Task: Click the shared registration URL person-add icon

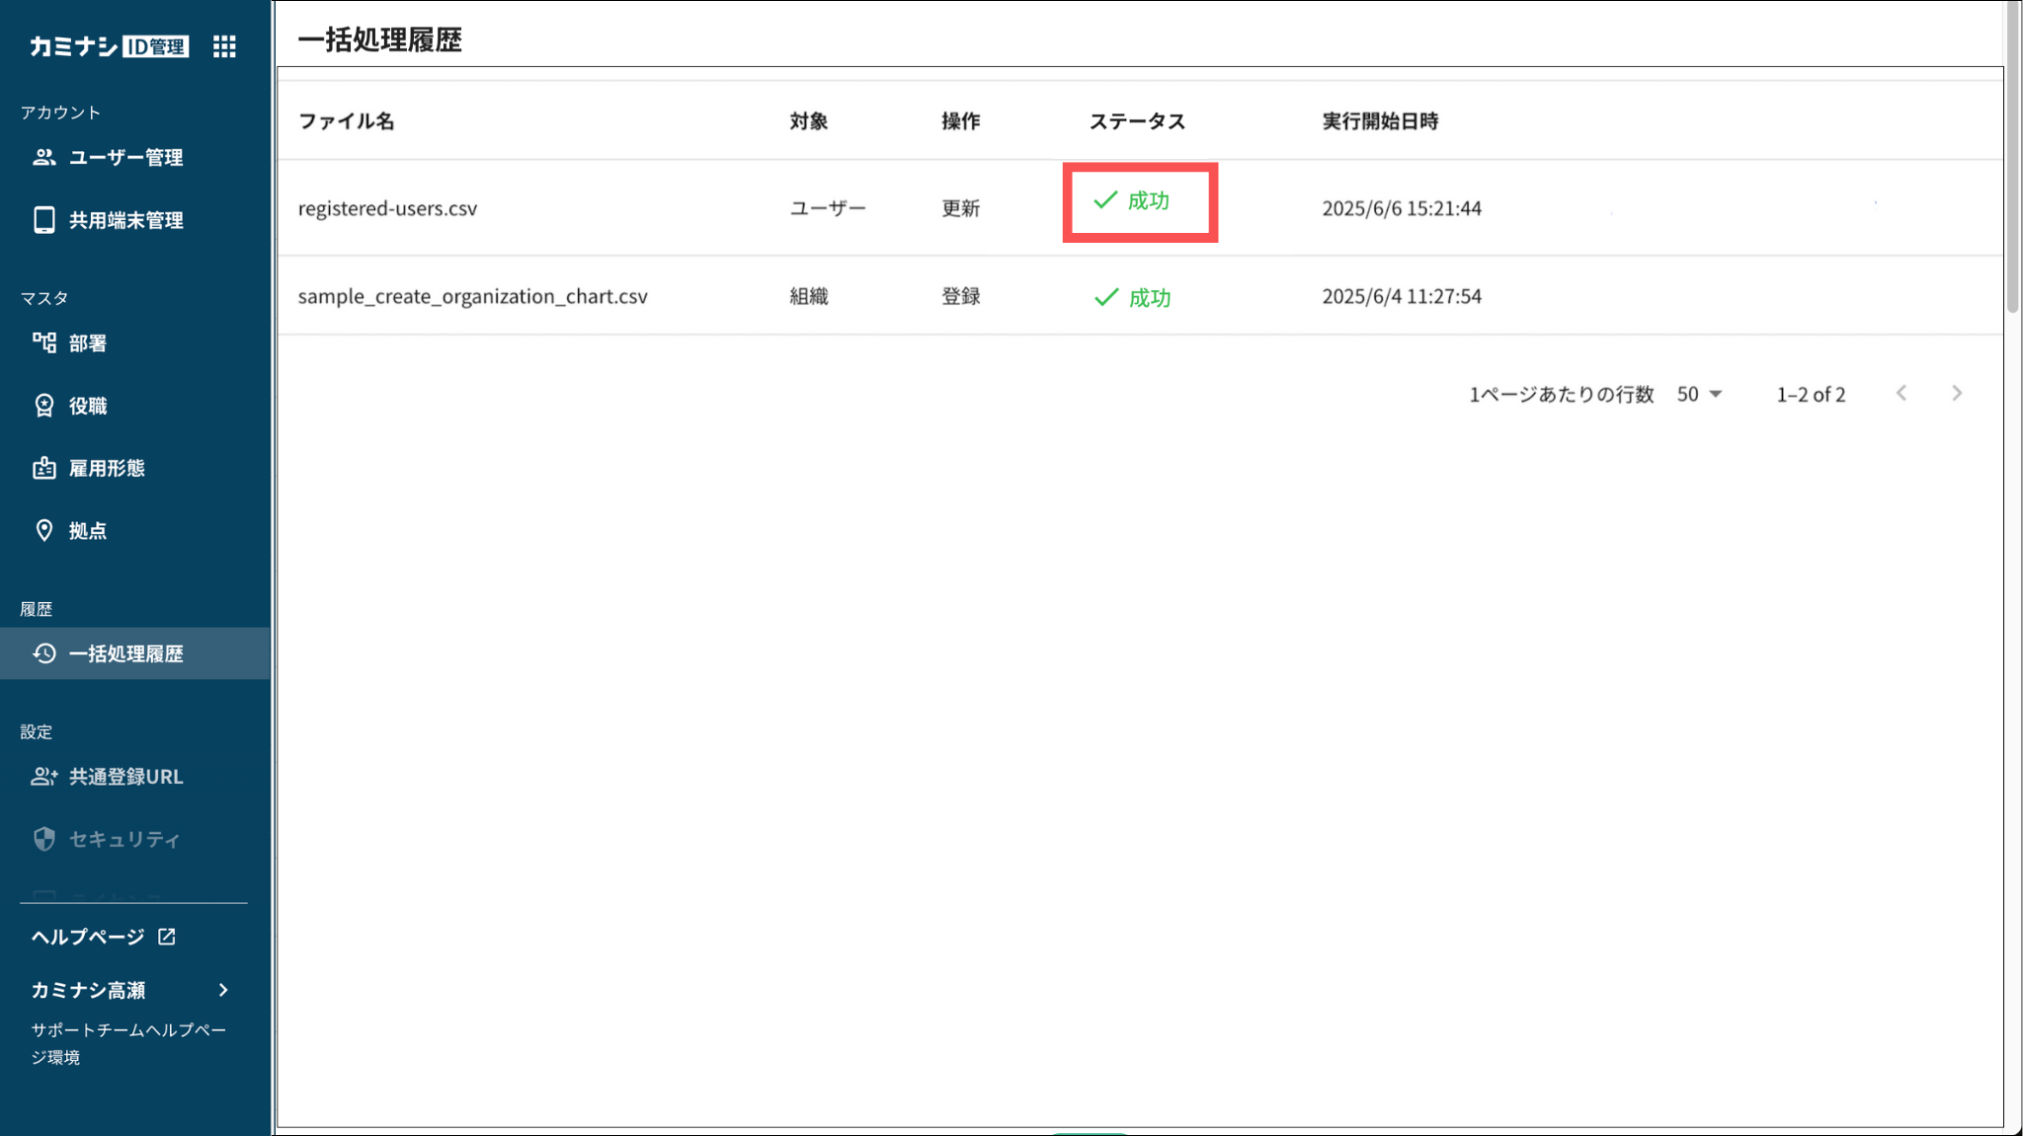Action: [43, 777]
